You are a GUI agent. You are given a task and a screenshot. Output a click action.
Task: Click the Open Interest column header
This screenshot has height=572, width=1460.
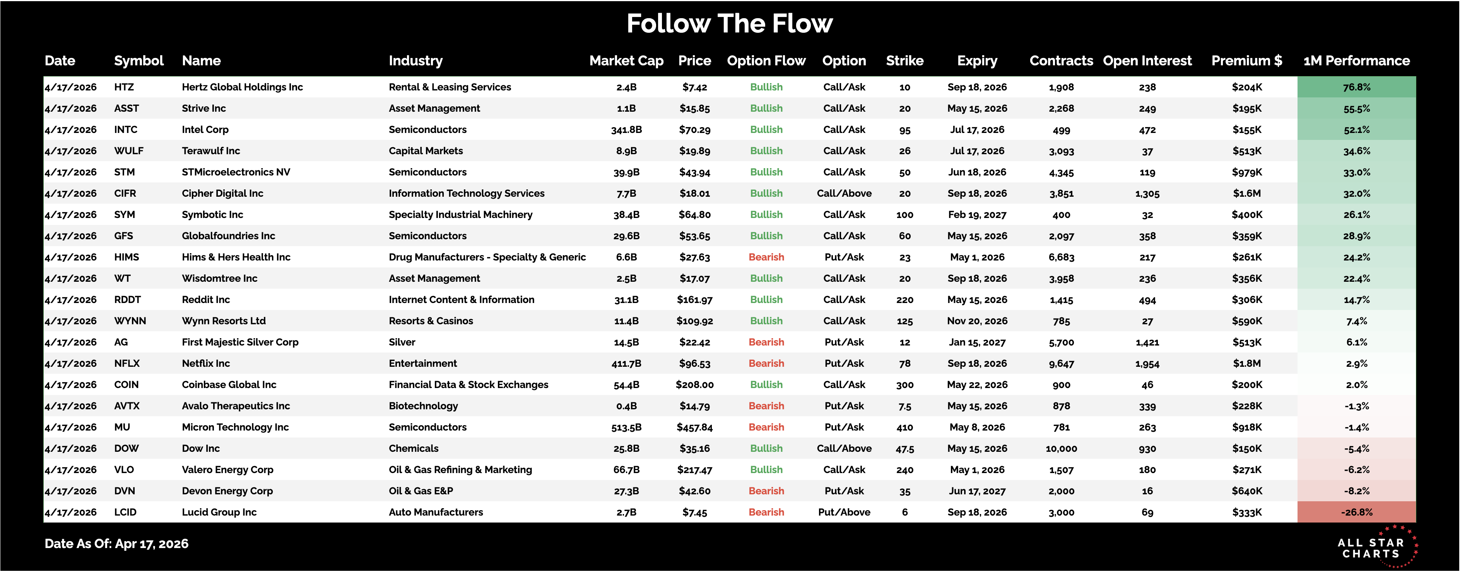pos(1147,61)
